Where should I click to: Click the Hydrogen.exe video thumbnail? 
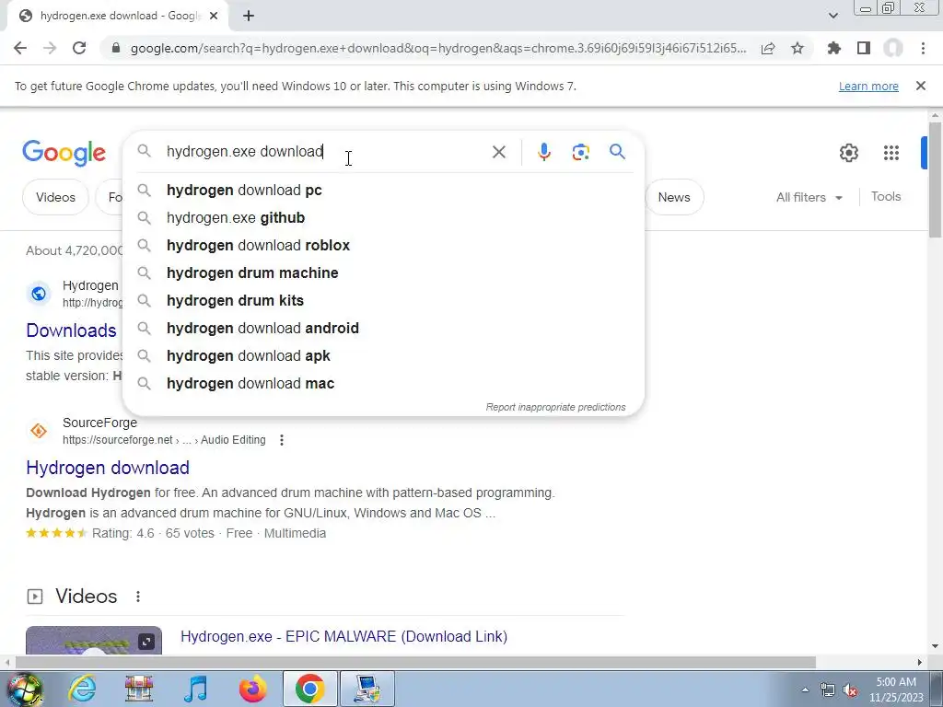[94, 641]
